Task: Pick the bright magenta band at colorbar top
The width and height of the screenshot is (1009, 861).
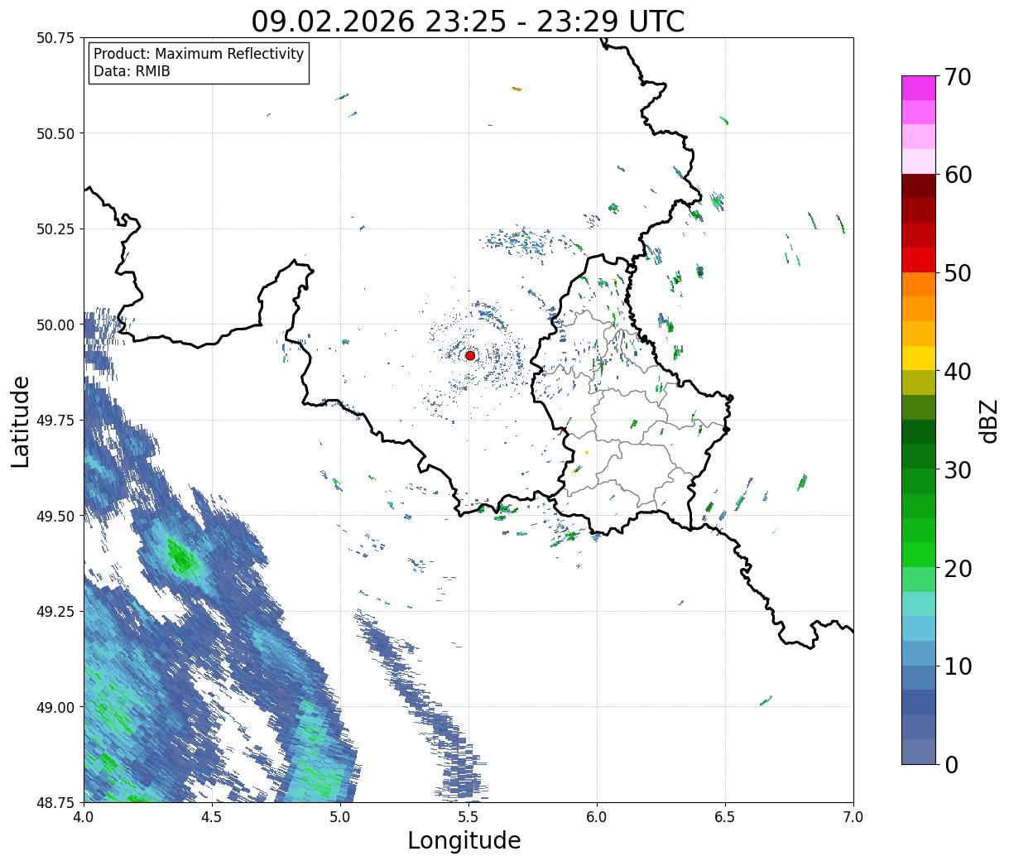Action: [919, 88]
